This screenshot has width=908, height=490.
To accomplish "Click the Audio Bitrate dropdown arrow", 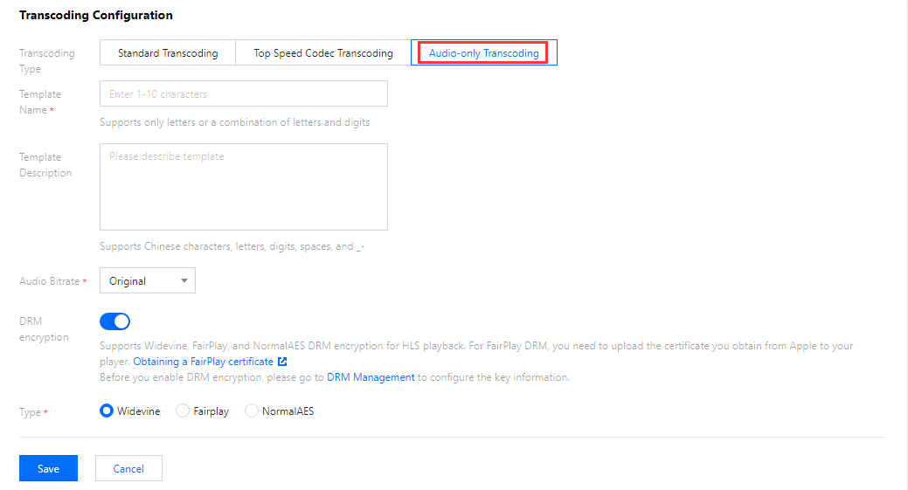I will pyautogui.click(x=184, y=281).
